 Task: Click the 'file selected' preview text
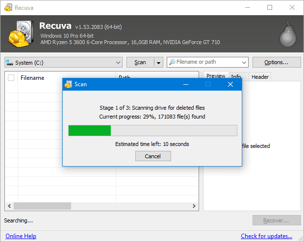point(256,146)
